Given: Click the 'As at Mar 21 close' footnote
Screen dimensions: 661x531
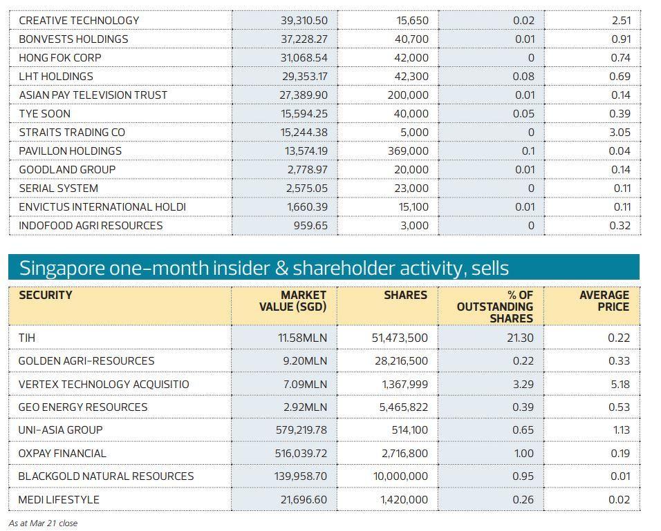Looking at the screenshot, I should pos(44,523).
